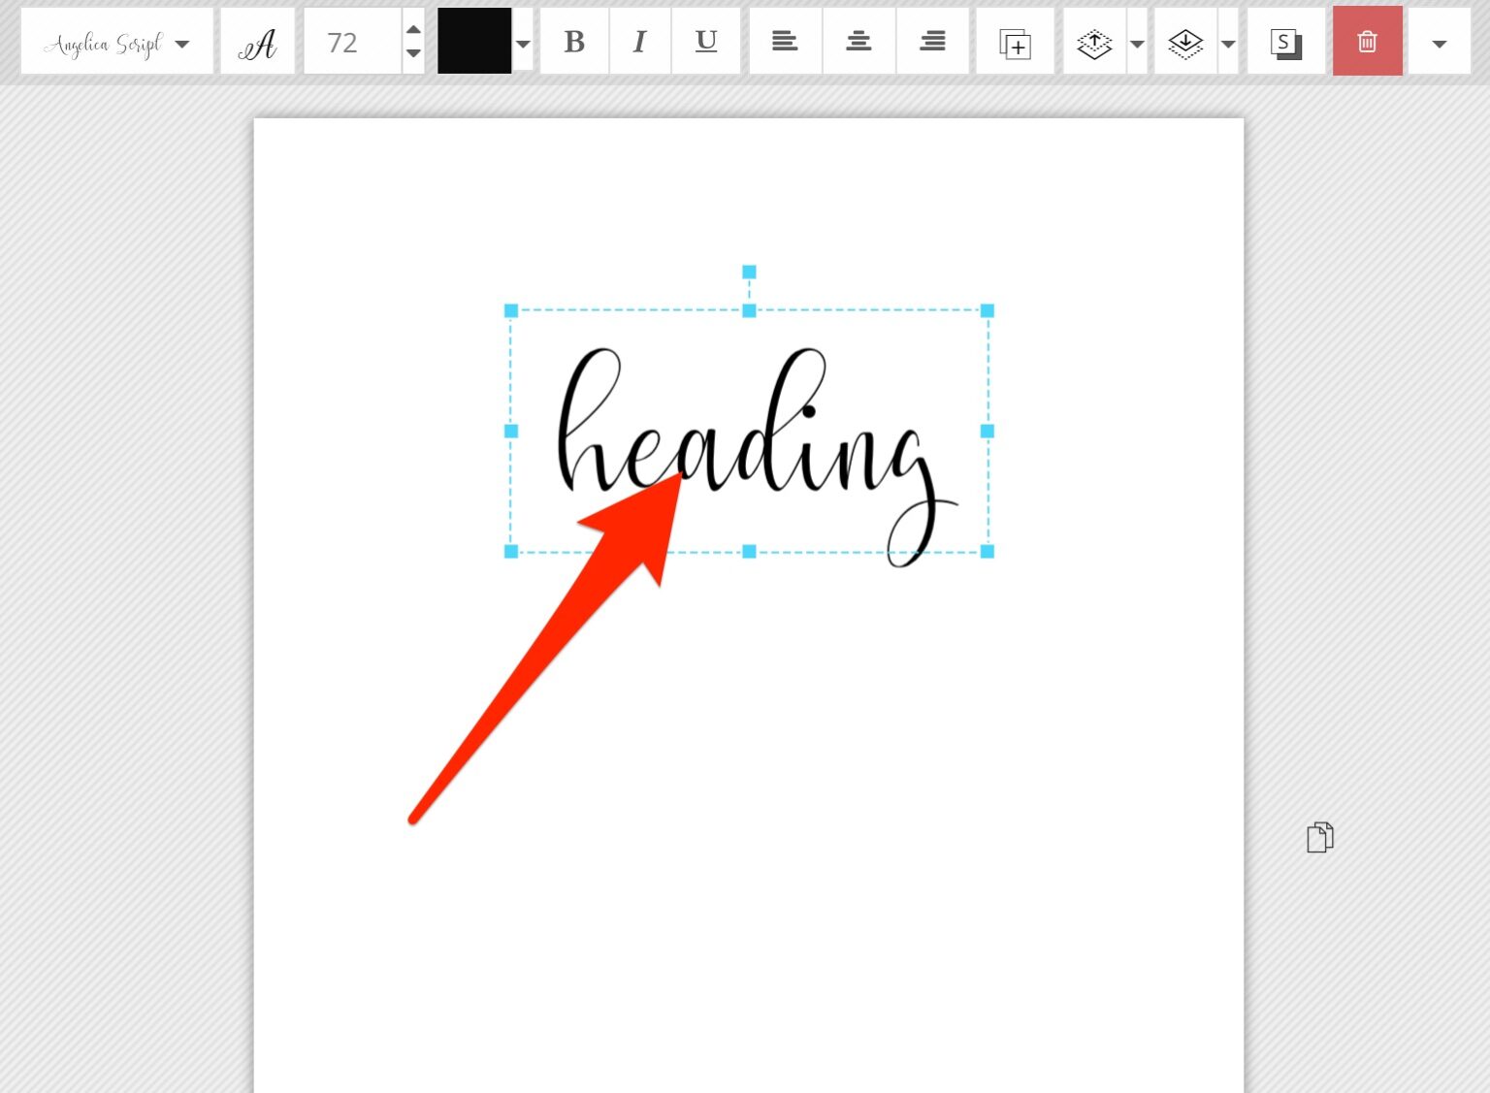
Task: Center align the text
Action: [858, 42]
